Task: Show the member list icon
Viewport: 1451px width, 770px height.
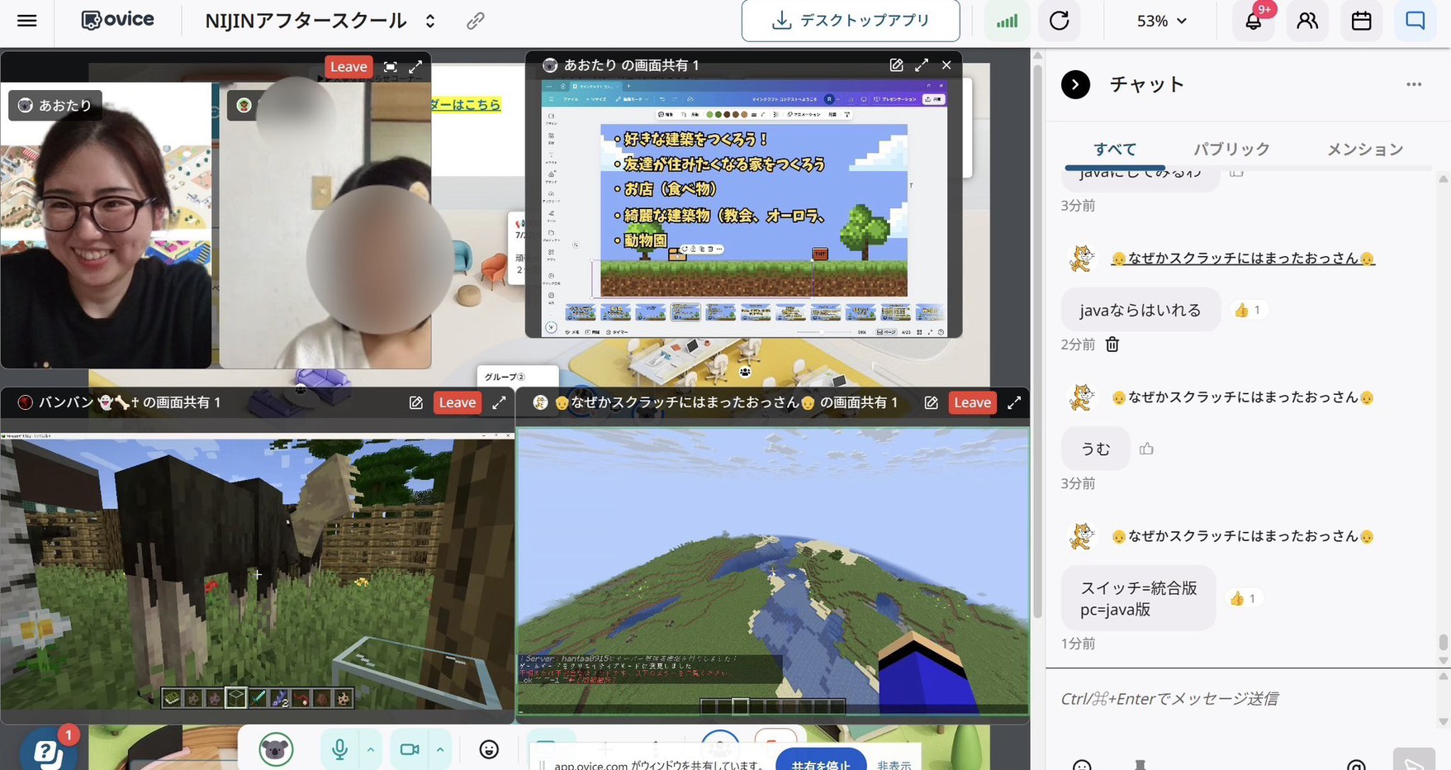Action: (1307, 21)
